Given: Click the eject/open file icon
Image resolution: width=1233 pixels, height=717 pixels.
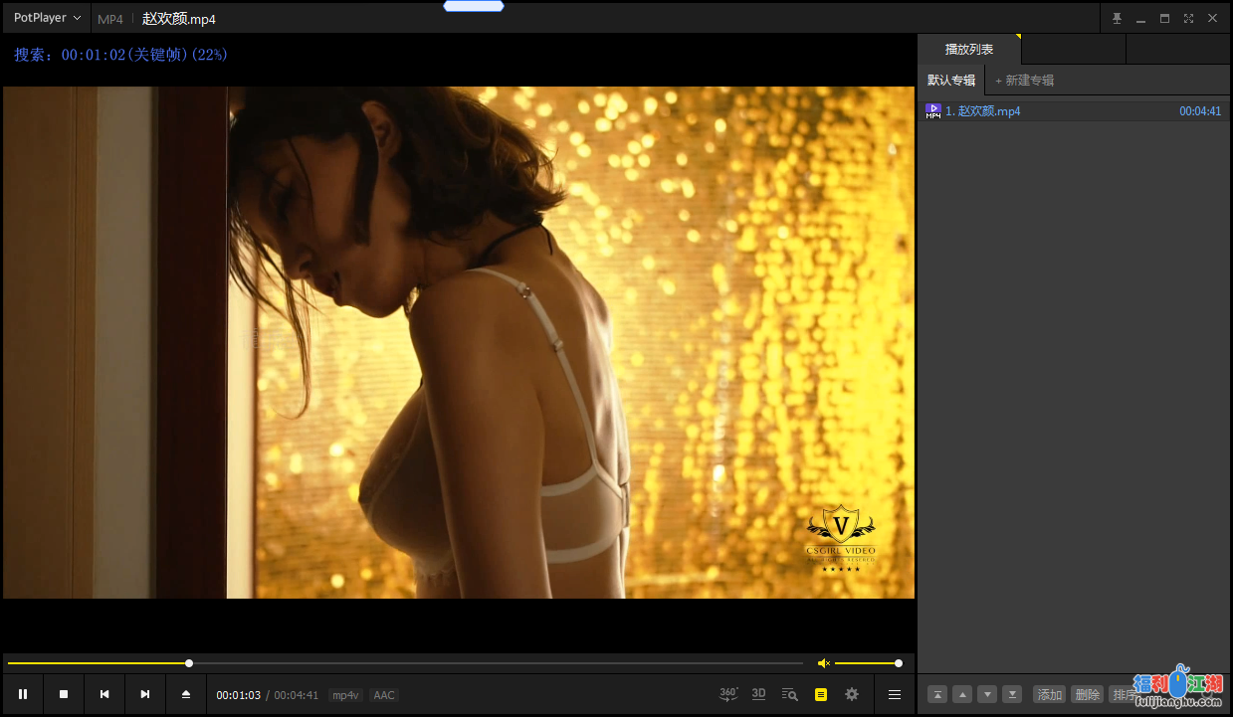Looking at the screenshot, I should coord(186,694).
